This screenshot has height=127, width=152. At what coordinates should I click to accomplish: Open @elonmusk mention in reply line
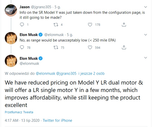45,73
